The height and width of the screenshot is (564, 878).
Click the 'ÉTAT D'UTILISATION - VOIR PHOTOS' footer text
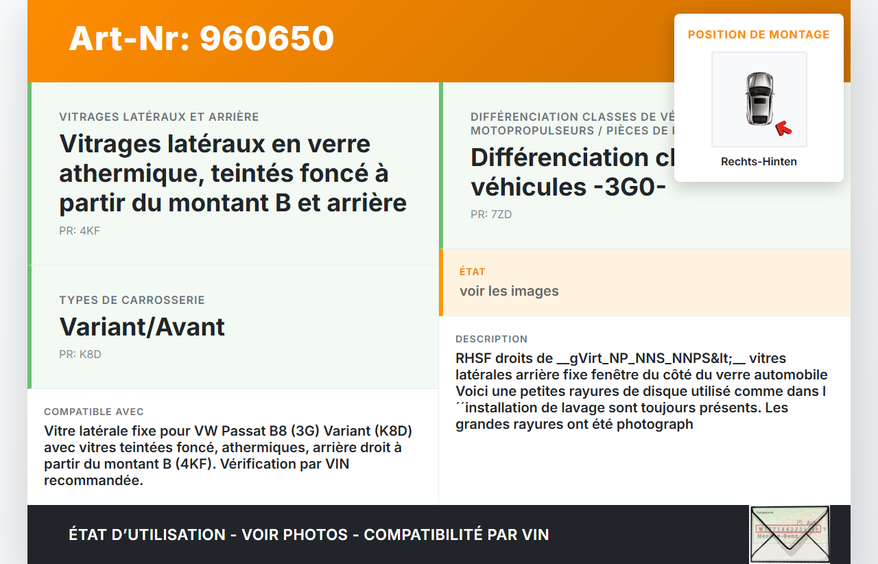(309, 534)
